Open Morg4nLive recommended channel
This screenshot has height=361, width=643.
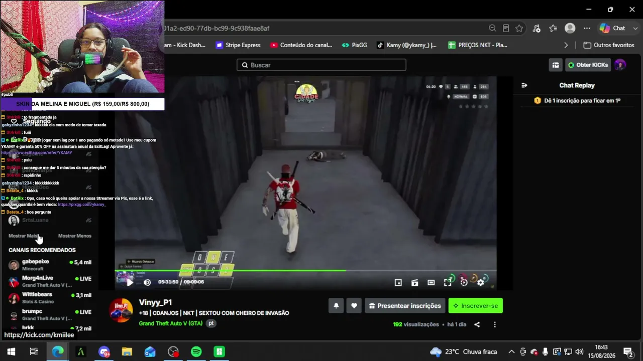[x=50, y=281]
